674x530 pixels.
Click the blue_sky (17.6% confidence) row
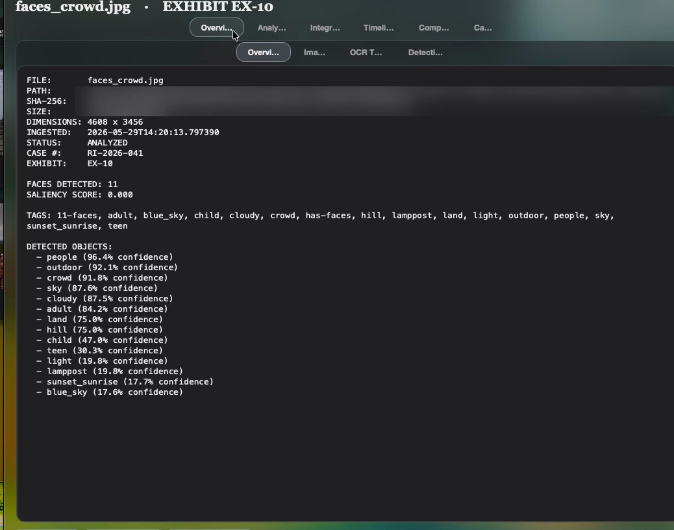pyautogui.click(x=110, y=392)
